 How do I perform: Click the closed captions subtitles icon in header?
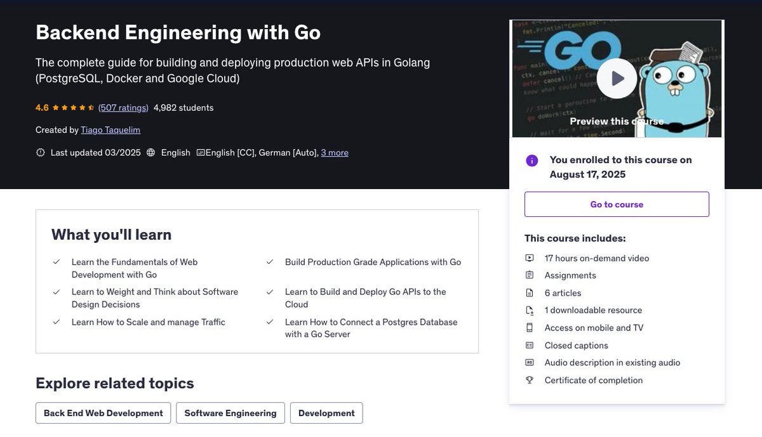coord(201,153)
